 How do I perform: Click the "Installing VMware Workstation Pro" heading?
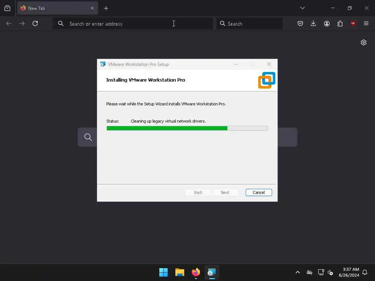click(146, 80)
